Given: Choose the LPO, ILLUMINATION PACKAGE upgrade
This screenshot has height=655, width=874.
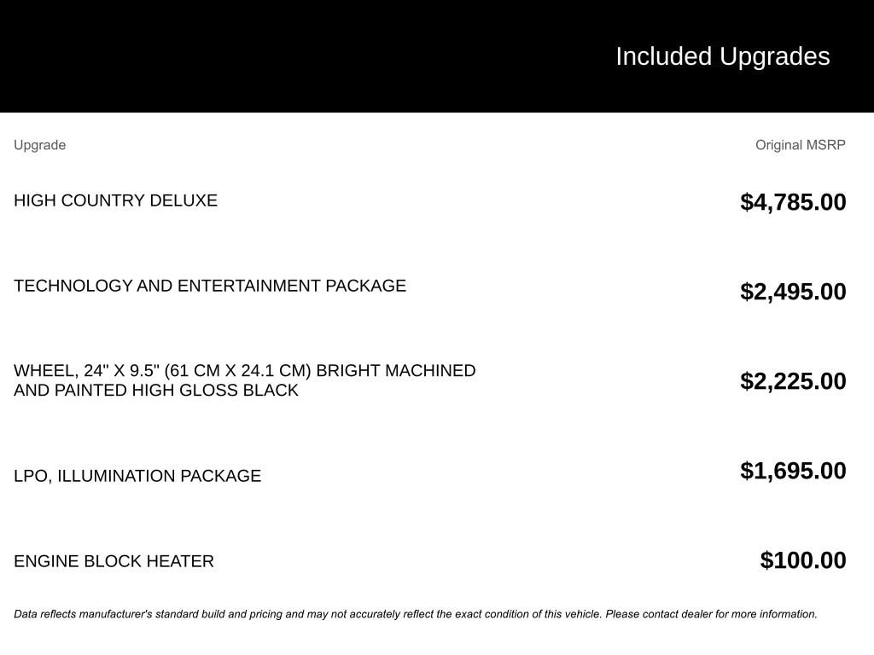Looking at the screenshot, I should 137,476.
